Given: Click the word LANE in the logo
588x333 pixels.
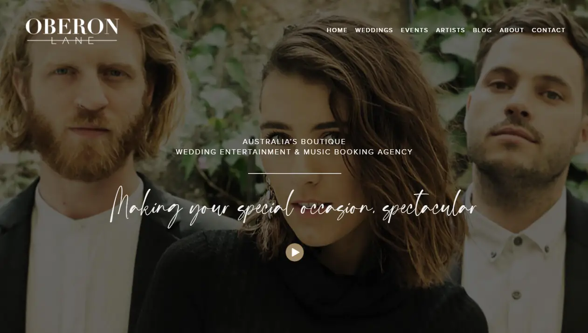Looking at the screenshot, I should (72, 41).
